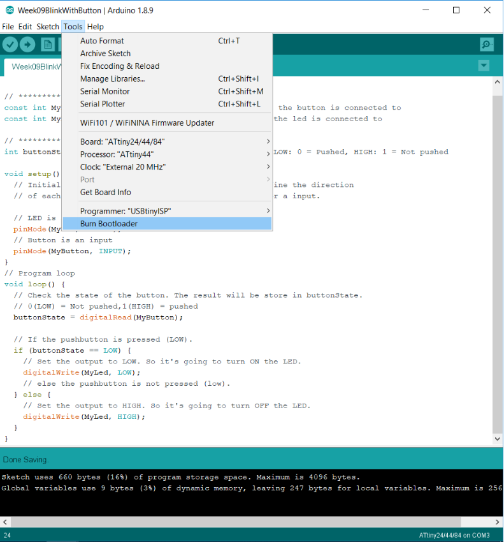This screenshot has height=542, width=504.
Task: Click editor vertical scrollbar up arrow
Action: click(497, 82)
